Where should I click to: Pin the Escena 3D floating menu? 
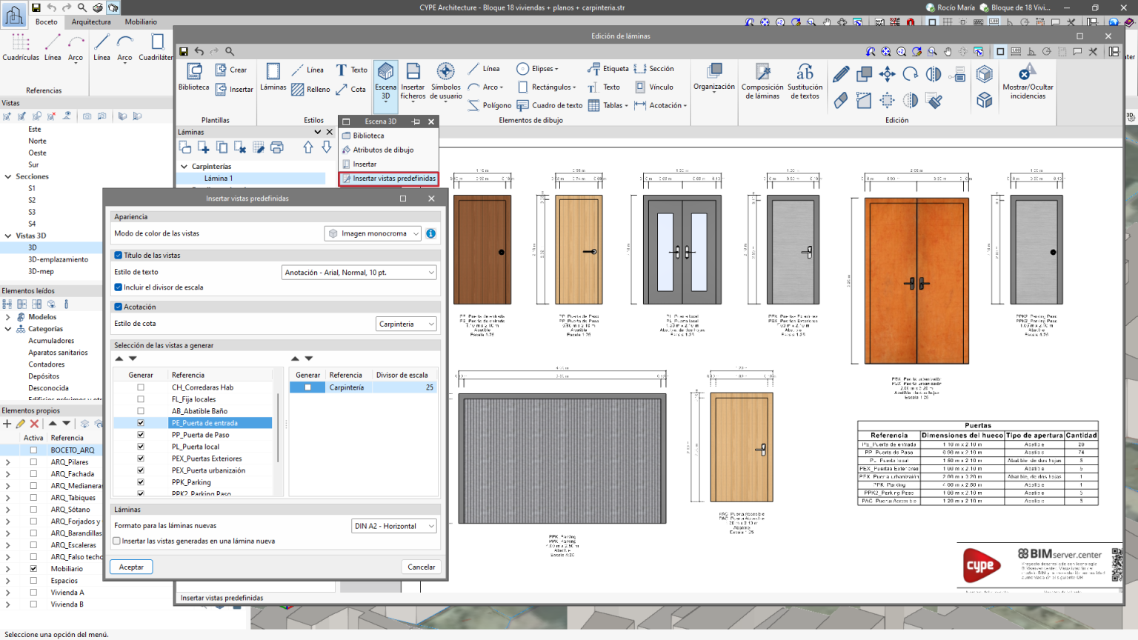[x=416, y=121]
